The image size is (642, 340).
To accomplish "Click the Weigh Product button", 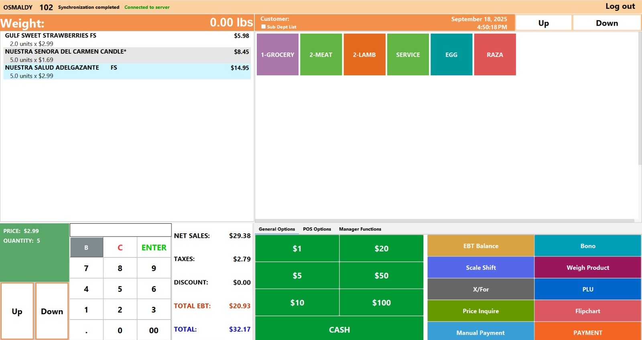I will click(x=588, y=267).
